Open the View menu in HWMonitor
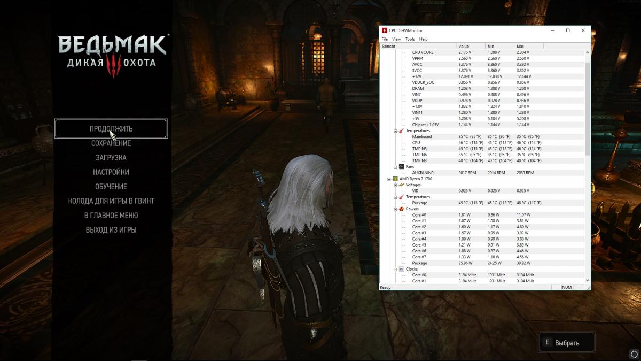The height and width of the screenshot is (361, 641). (396, 39)
